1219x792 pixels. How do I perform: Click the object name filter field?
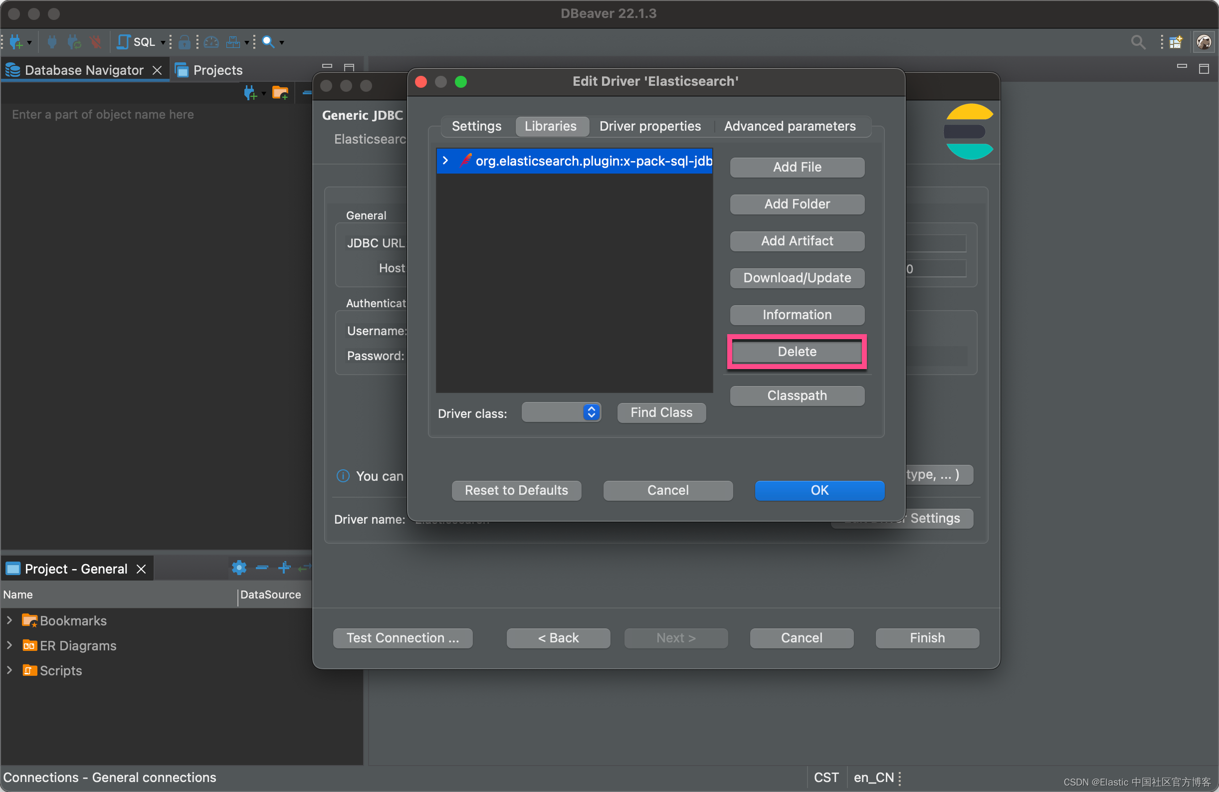coord(102,114)
